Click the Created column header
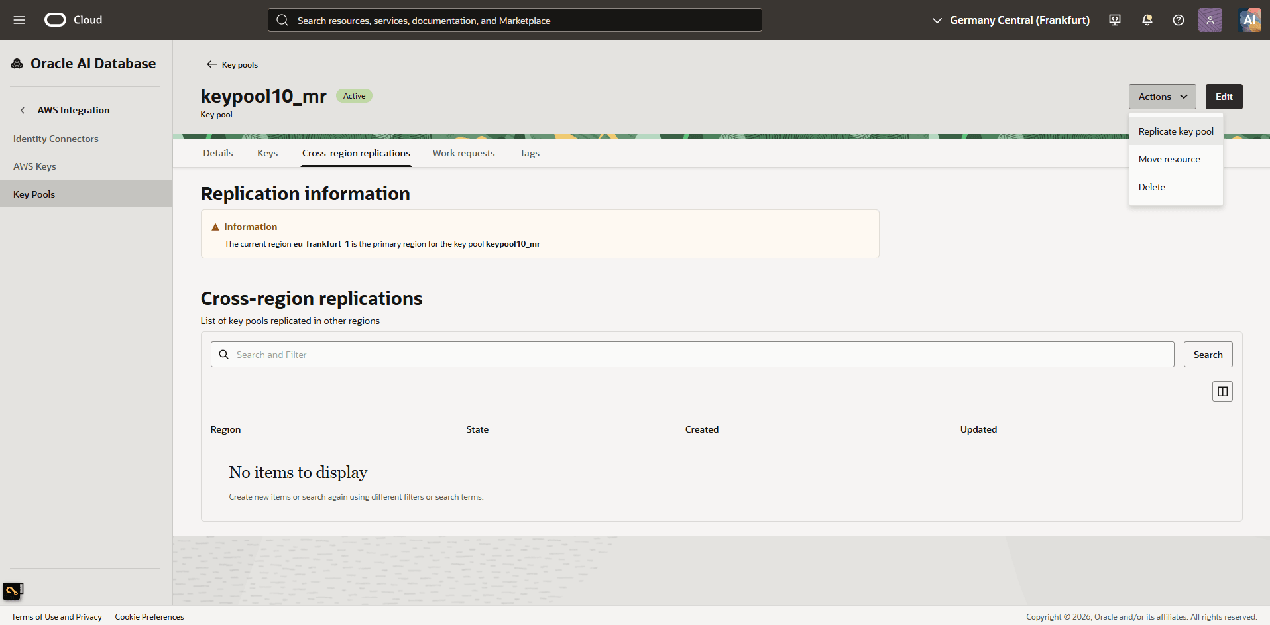Screen dimensions: 1270x625 (x=702, y=429)
